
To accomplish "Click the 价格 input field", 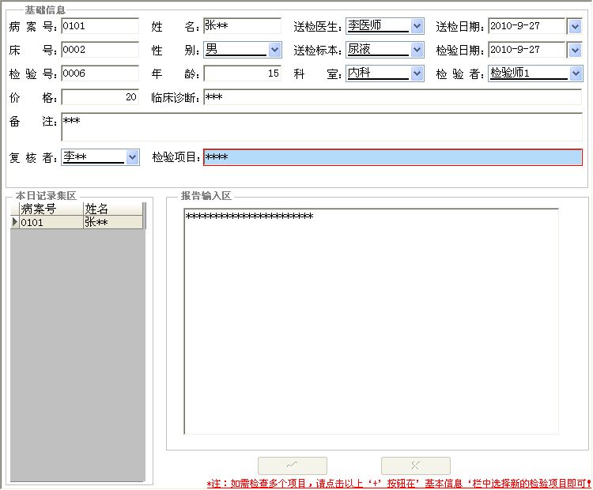I will [x=100, y=97].
